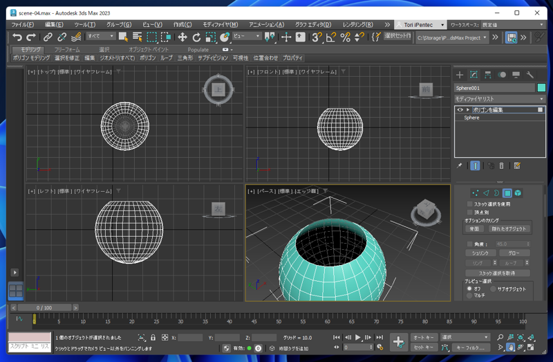Click the 背面 backface culling button

click(x=474, y=229)
